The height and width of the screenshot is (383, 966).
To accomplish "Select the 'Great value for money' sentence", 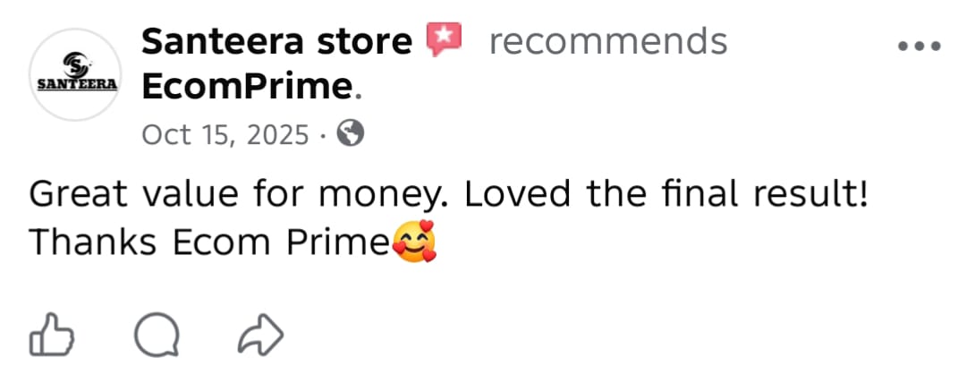I will click(x=244, y=194).
